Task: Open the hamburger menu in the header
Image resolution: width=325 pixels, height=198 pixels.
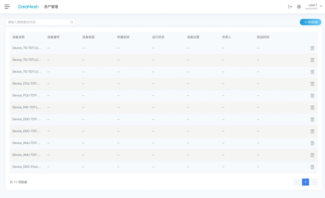Action: (x=7, y=7)
